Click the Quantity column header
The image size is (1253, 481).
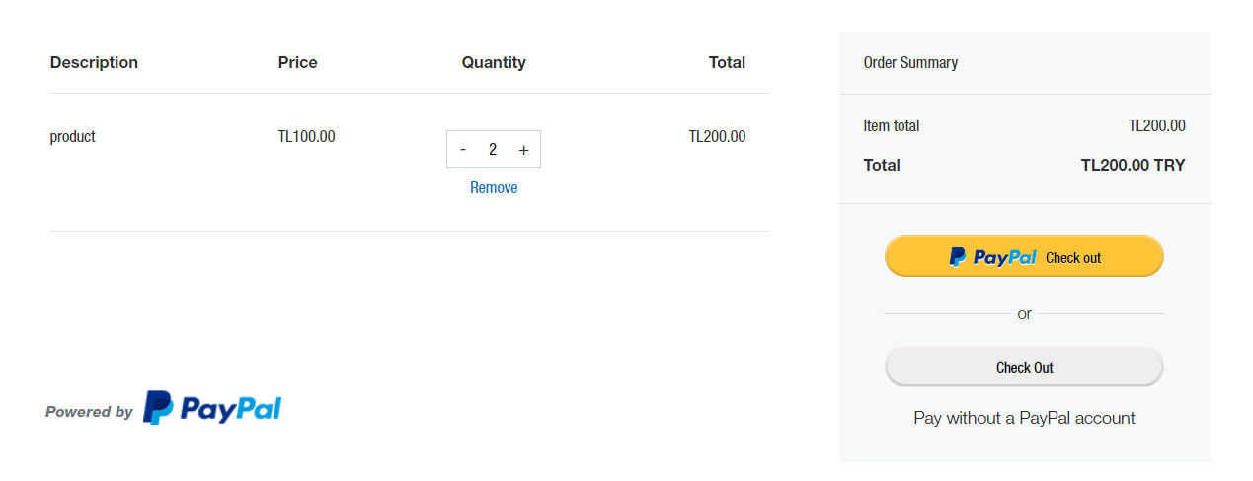[494, 62]
